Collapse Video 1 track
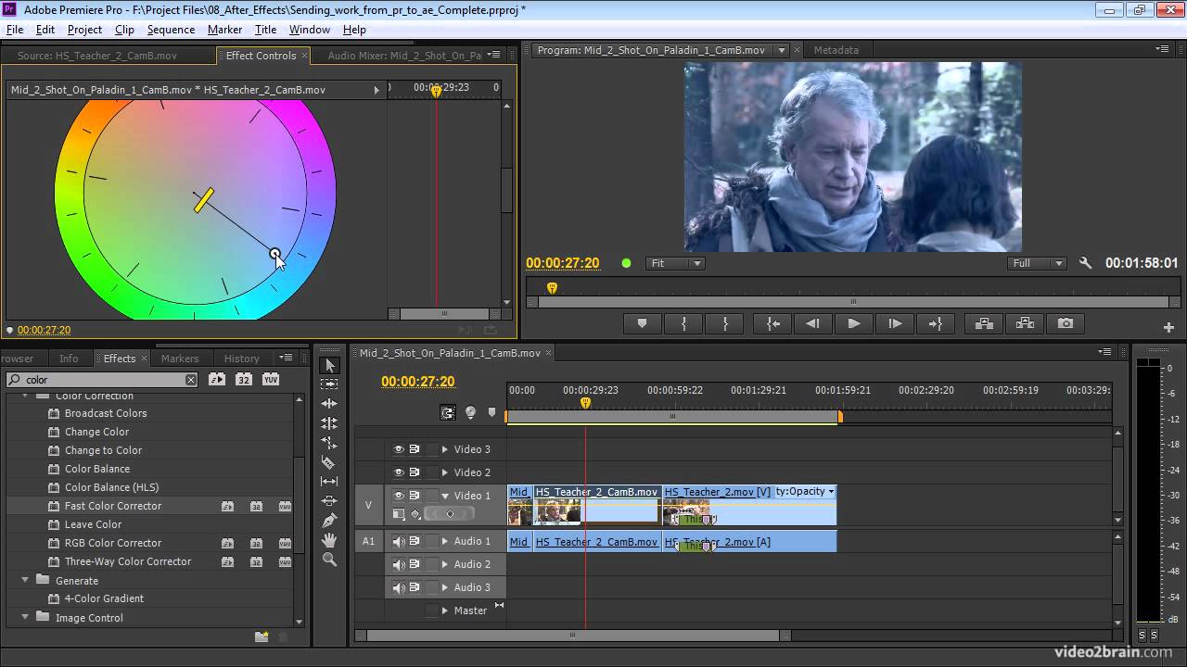This screenshot has width=1187, height=667. (x=445, y=496)
